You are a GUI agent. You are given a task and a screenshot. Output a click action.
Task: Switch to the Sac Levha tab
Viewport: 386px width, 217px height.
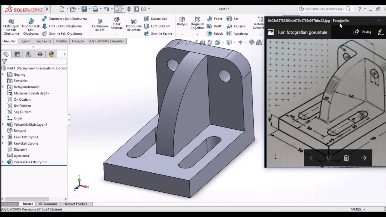[x=43, y=41]
